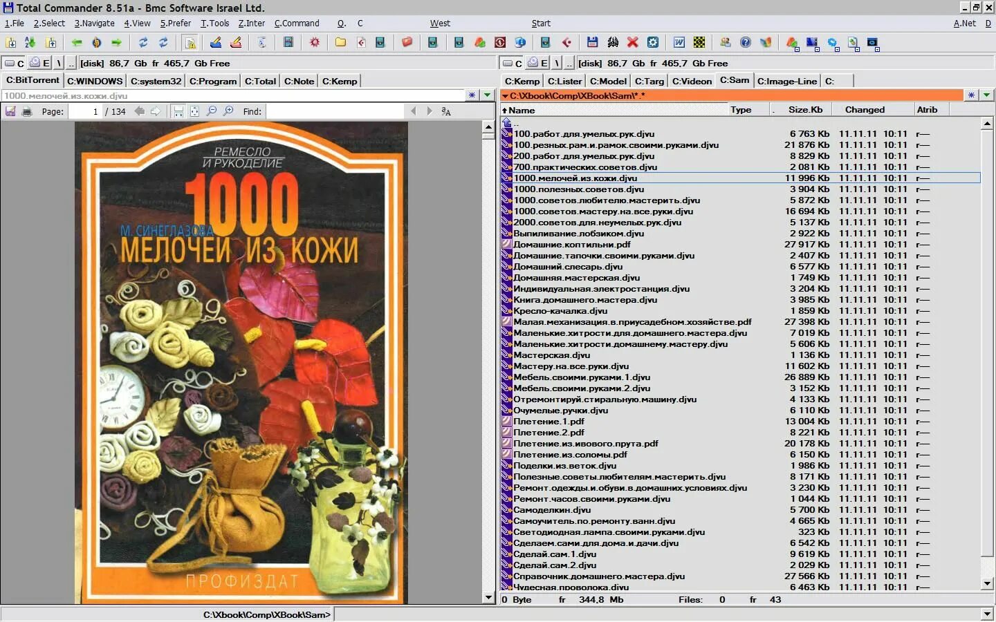This screenshot has width=996, height=622.
Task: Switch to C:Videon tab
Action: [692, 81]
